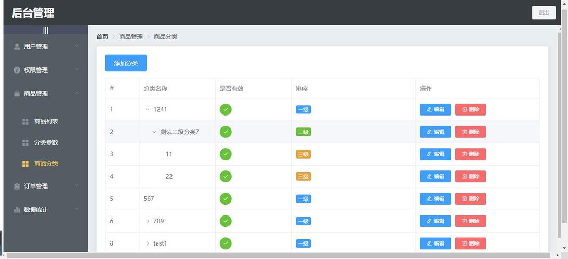Delete the 1241 category

pyautogui.click(x=470, y=109)
